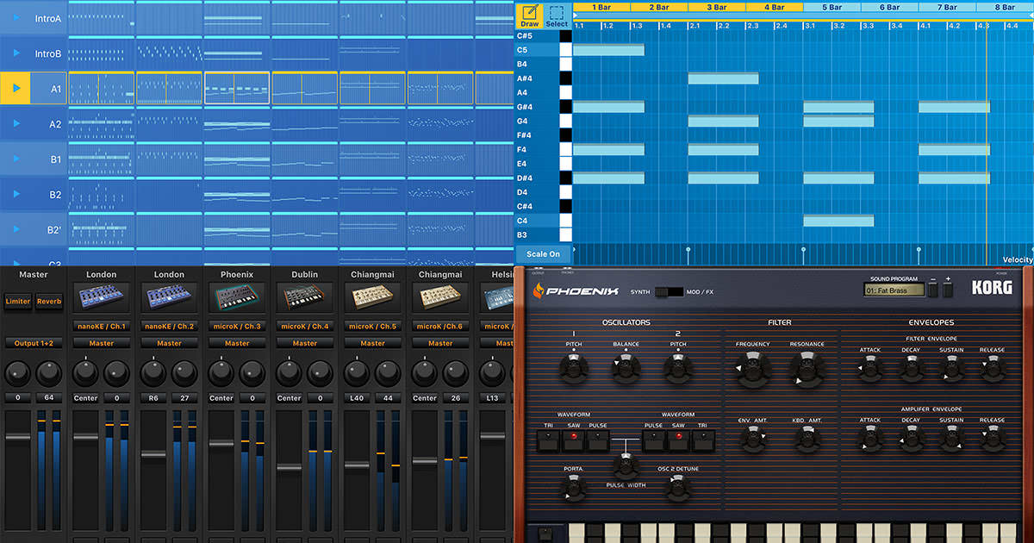Play the IntroB scene
This screenshot has height=543, width=1034.
[x=16, y=53]
